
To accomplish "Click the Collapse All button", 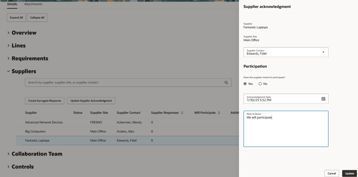I will [37, 18].
